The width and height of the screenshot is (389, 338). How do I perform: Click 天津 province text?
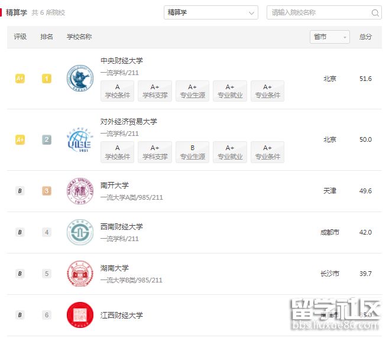coord(330,191)
